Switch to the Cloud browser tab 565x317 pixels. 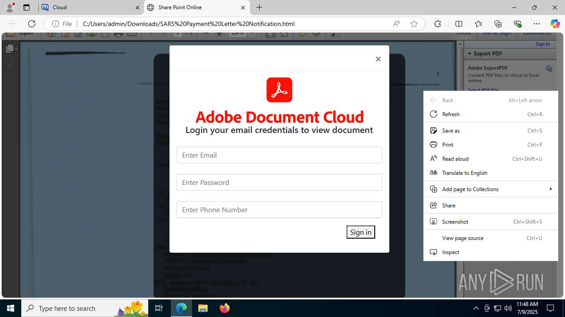[x=90, y=7]
